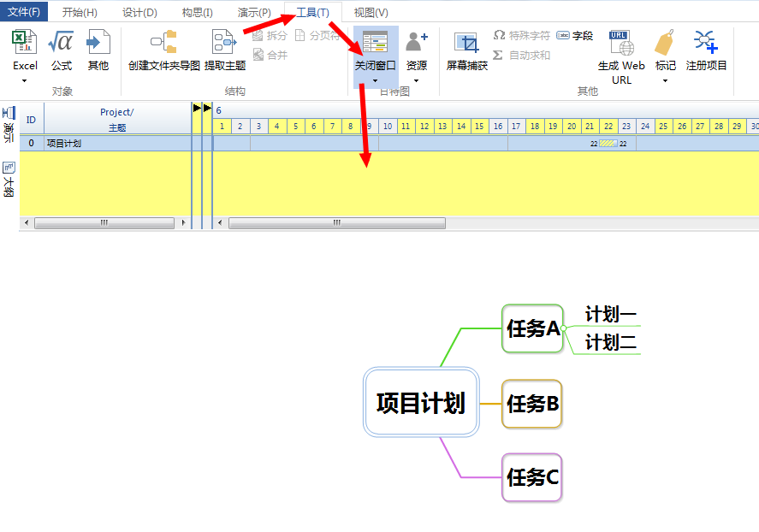
Task: Insert a 字段 field
Action: (574, 35)
